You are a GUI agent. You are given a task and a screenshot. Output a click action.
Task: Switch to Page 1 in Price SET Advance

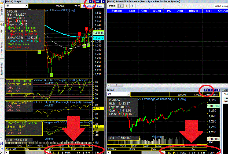pyautogui.click(x=120, y=6)
